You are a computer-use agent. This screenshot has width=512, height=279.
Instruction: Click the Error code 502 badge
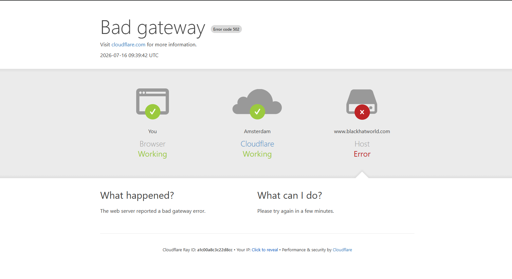pyautogui.click(x=226, y=29)
